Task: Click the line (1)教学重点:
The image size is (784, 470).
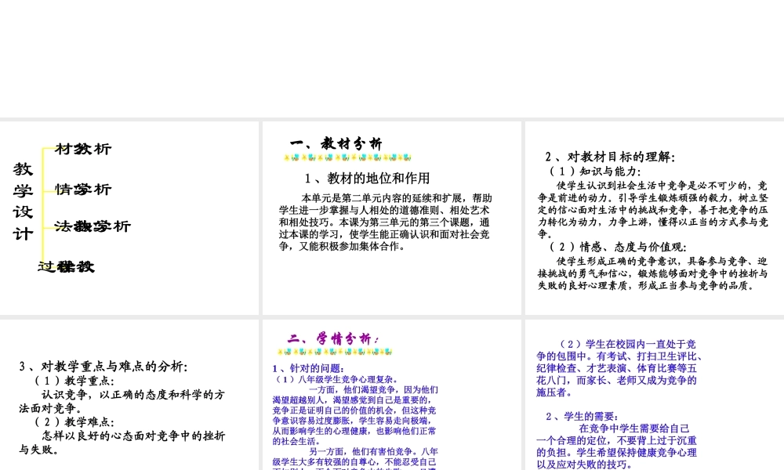Action: (x=74, y=381)
